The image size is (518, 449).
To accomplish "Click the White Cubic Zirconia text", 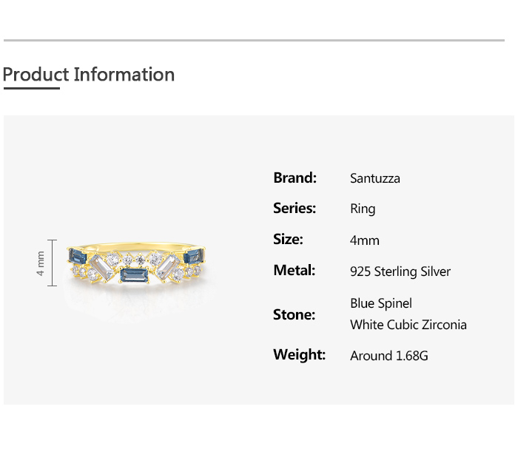I will point(408,325).
